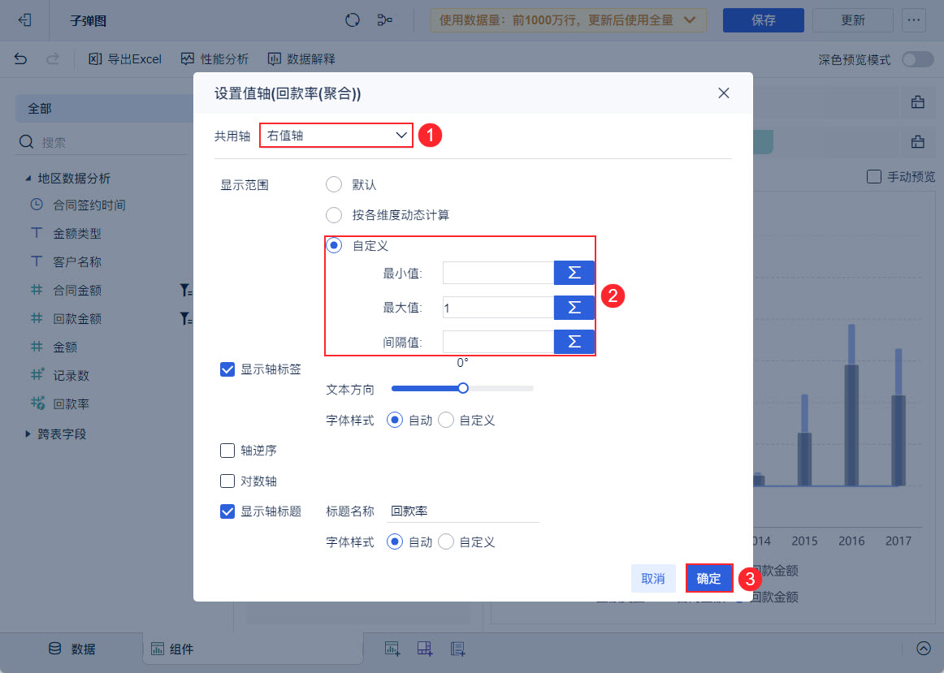The image size is (944, 673).
Task: Click the sigma formula button for 间隔值
Action: [574, 343]
